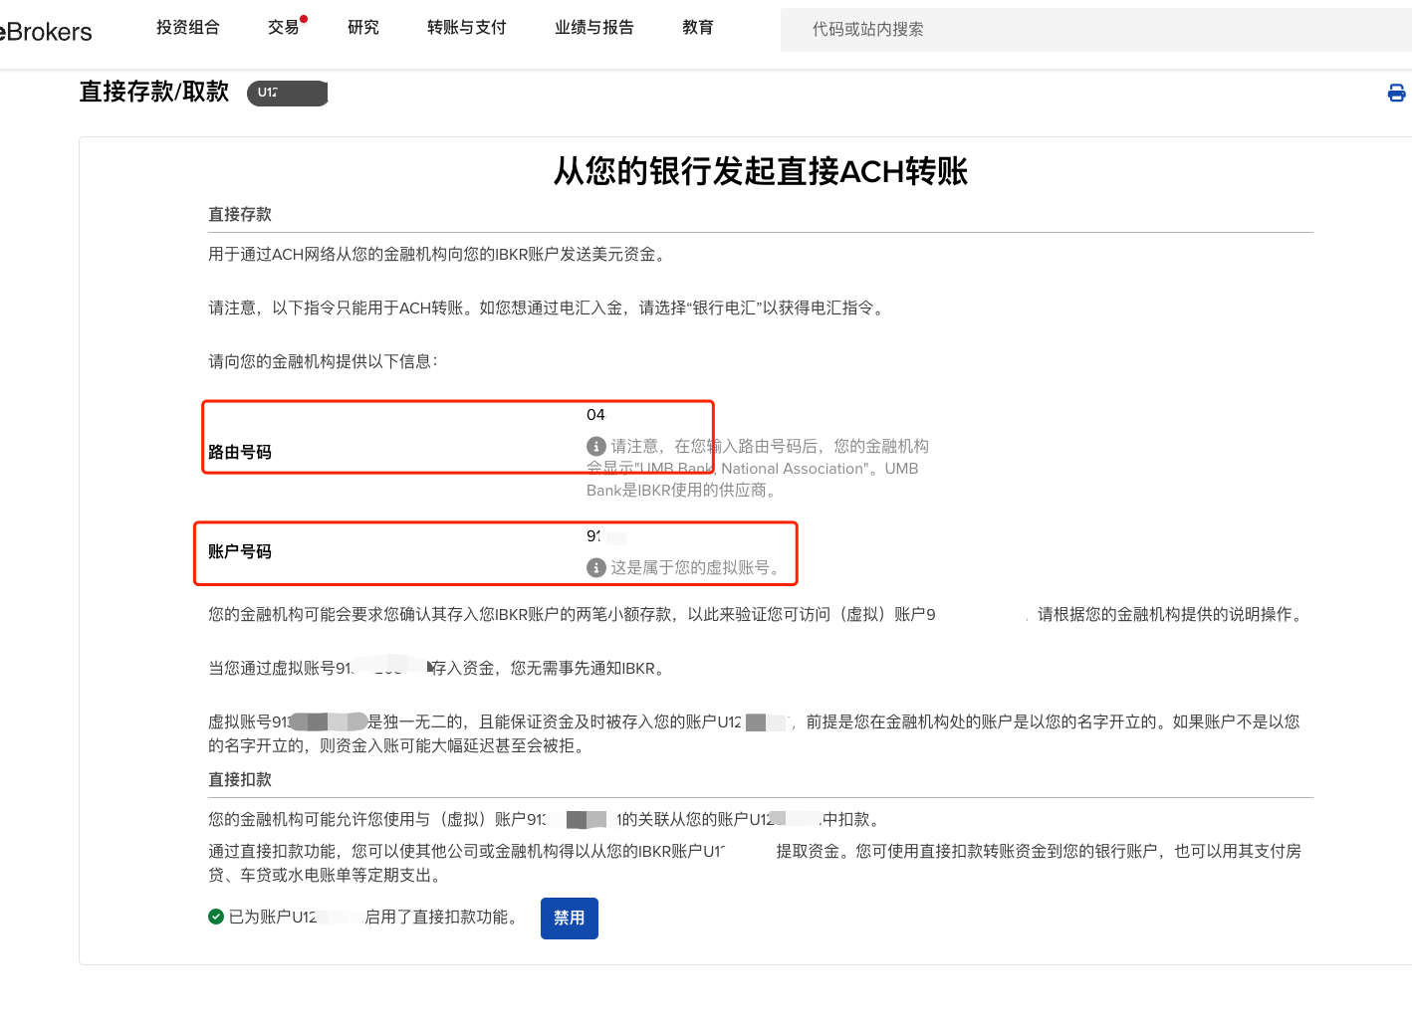Click the 直接存款/取款 page title
The width and height of the screenshot is (1412, 1025).
(154, 92)
